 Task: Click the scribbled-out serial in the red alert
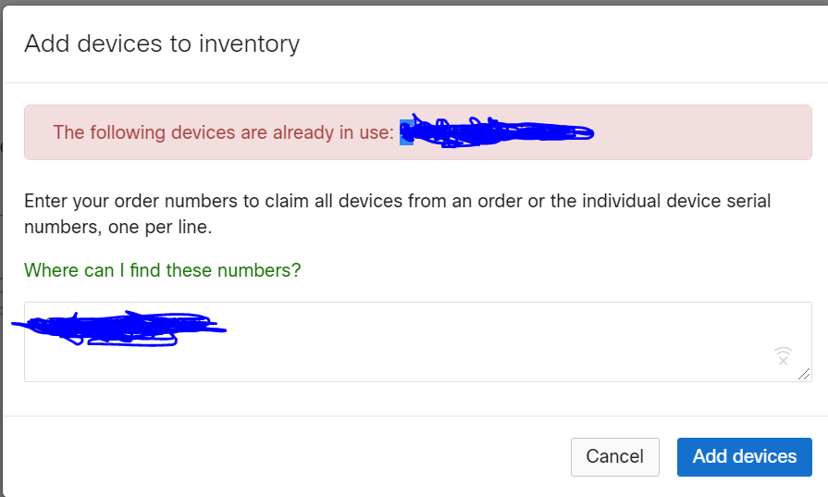(x=499, y=131)
